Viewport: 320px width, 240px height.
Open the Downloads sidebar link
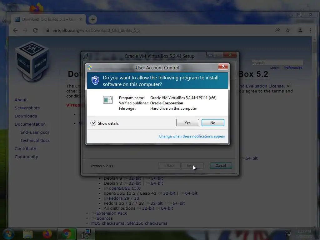(x=26, y=116)
